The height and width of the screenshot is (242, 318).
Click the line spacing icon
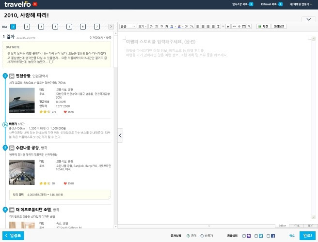coord(218,27)
